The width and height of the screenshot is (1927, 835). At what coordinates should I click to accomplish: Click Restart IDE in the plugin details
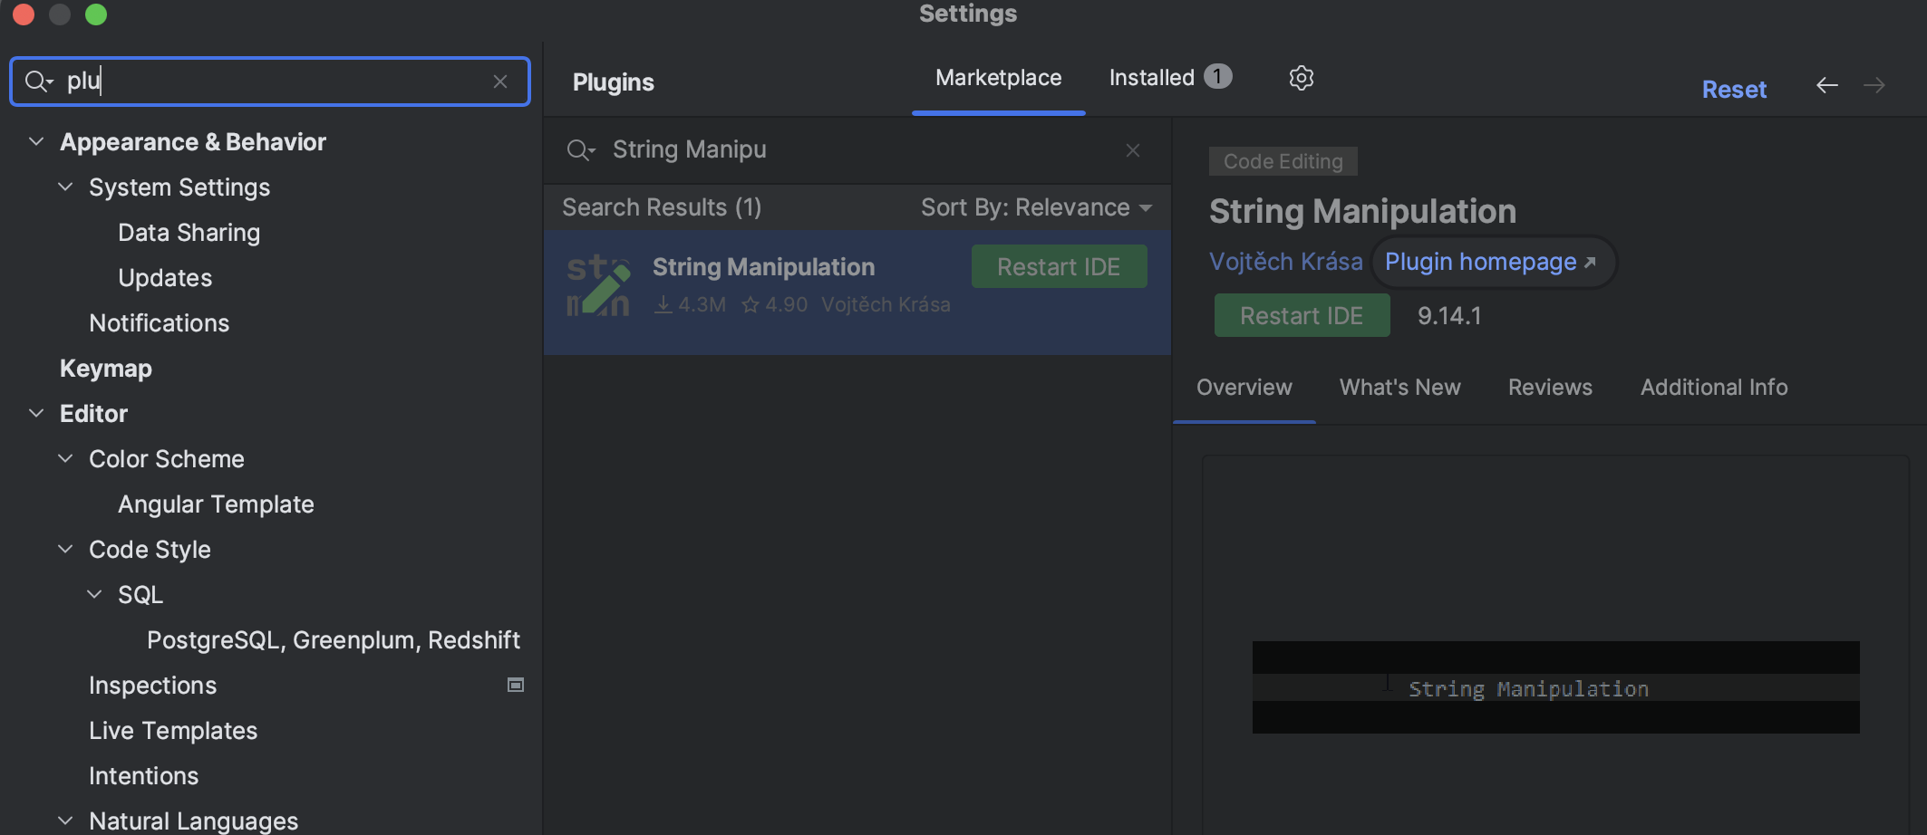1302,315
